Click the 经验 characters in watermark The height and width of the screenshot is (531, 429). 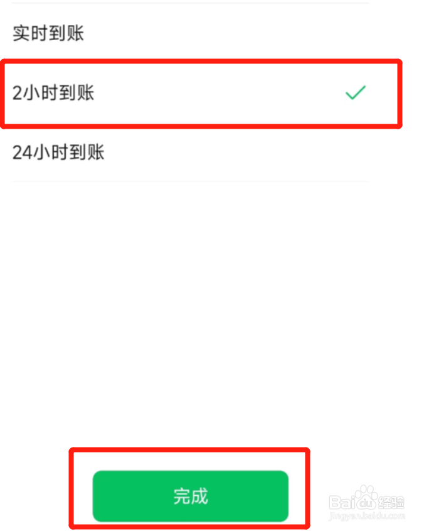point(391,503)
